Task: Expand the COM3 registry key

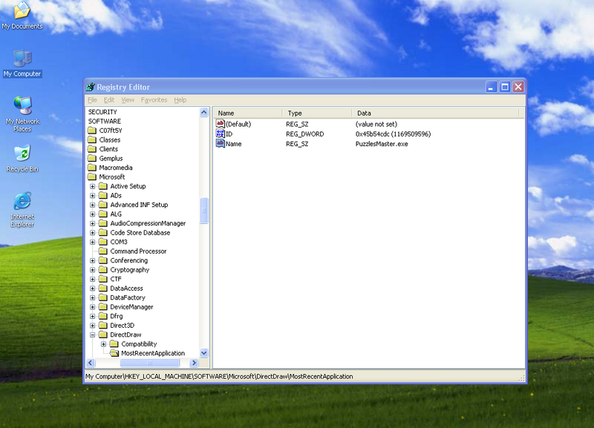Action: click(92, 242)
